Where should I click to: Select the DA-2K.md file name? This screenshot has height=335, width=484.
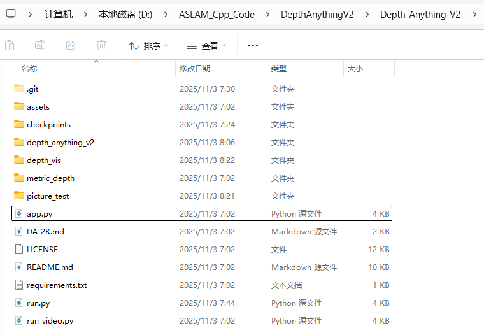(45, 232)
